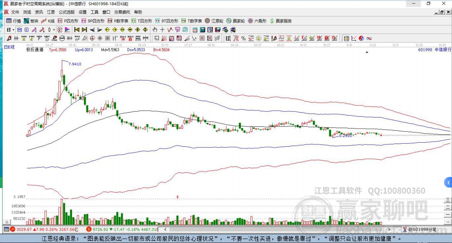Click the truck icon in toolbar
The height and width of the screenshot is (243, 452).
click(x=233, y=30)
